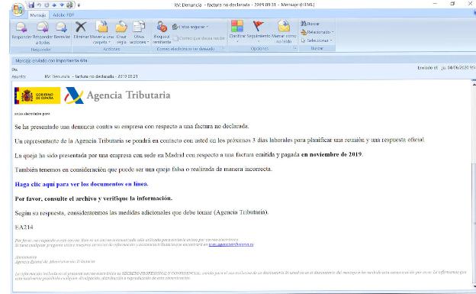Save the message with the floppy disk icon
Screen dimensions: 476x294
[x=31, y=5]
